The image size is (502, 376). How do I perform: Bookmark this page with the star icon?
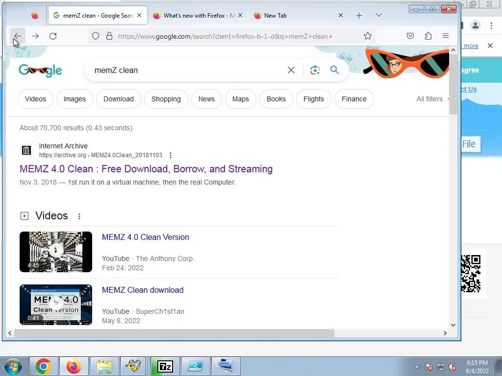click(x=368, y=36)
